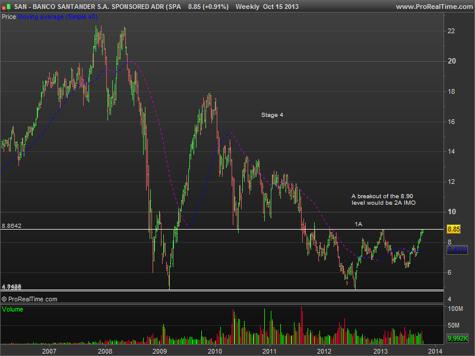Select 'Moving average (Simple 40)' legend
The height and width of the screenshot is (356, 475).
coord(58,17)
